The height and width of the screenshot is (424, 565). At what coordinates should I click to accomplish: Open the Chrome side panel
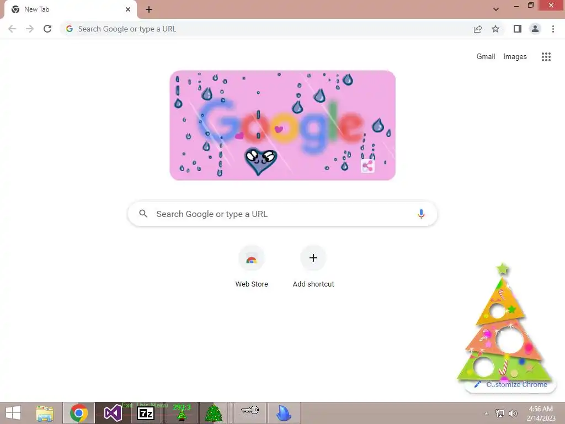[x=518, y=29]
